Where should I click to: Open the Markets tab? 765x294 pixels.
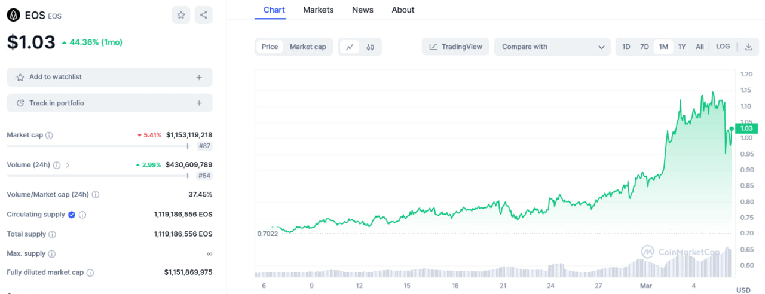point(318,10)
